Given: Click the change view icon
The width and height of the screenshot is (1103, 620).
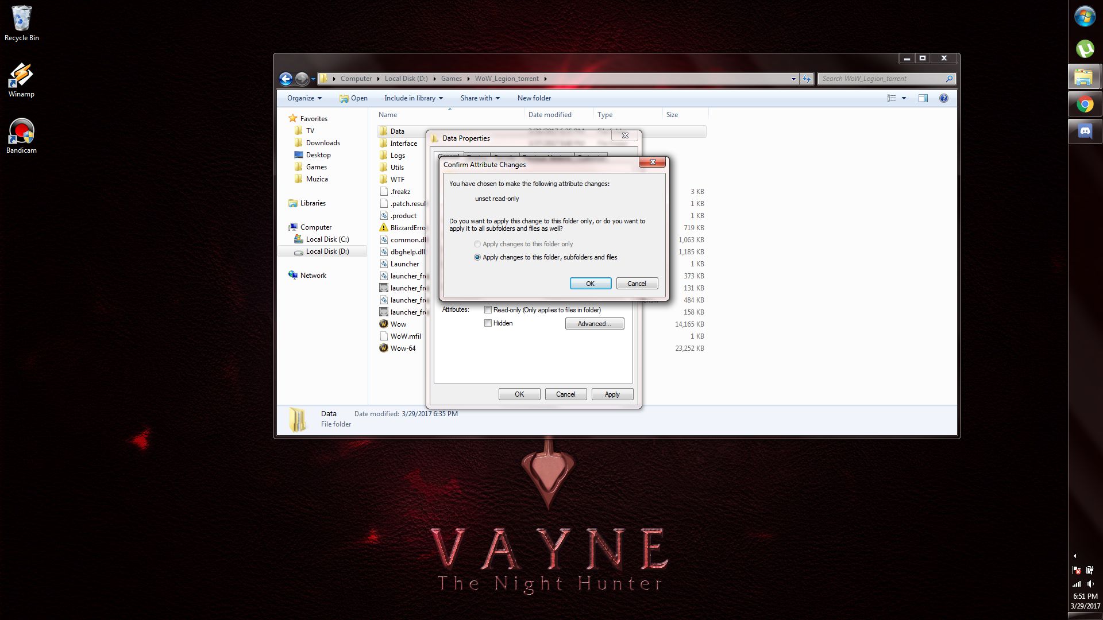Looking at the screenshot, I should point(892,98).
